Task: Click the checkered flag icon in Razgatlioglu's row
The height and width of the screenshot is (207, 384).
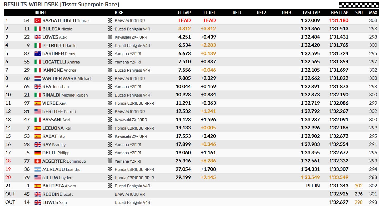Action: [110, 20]
